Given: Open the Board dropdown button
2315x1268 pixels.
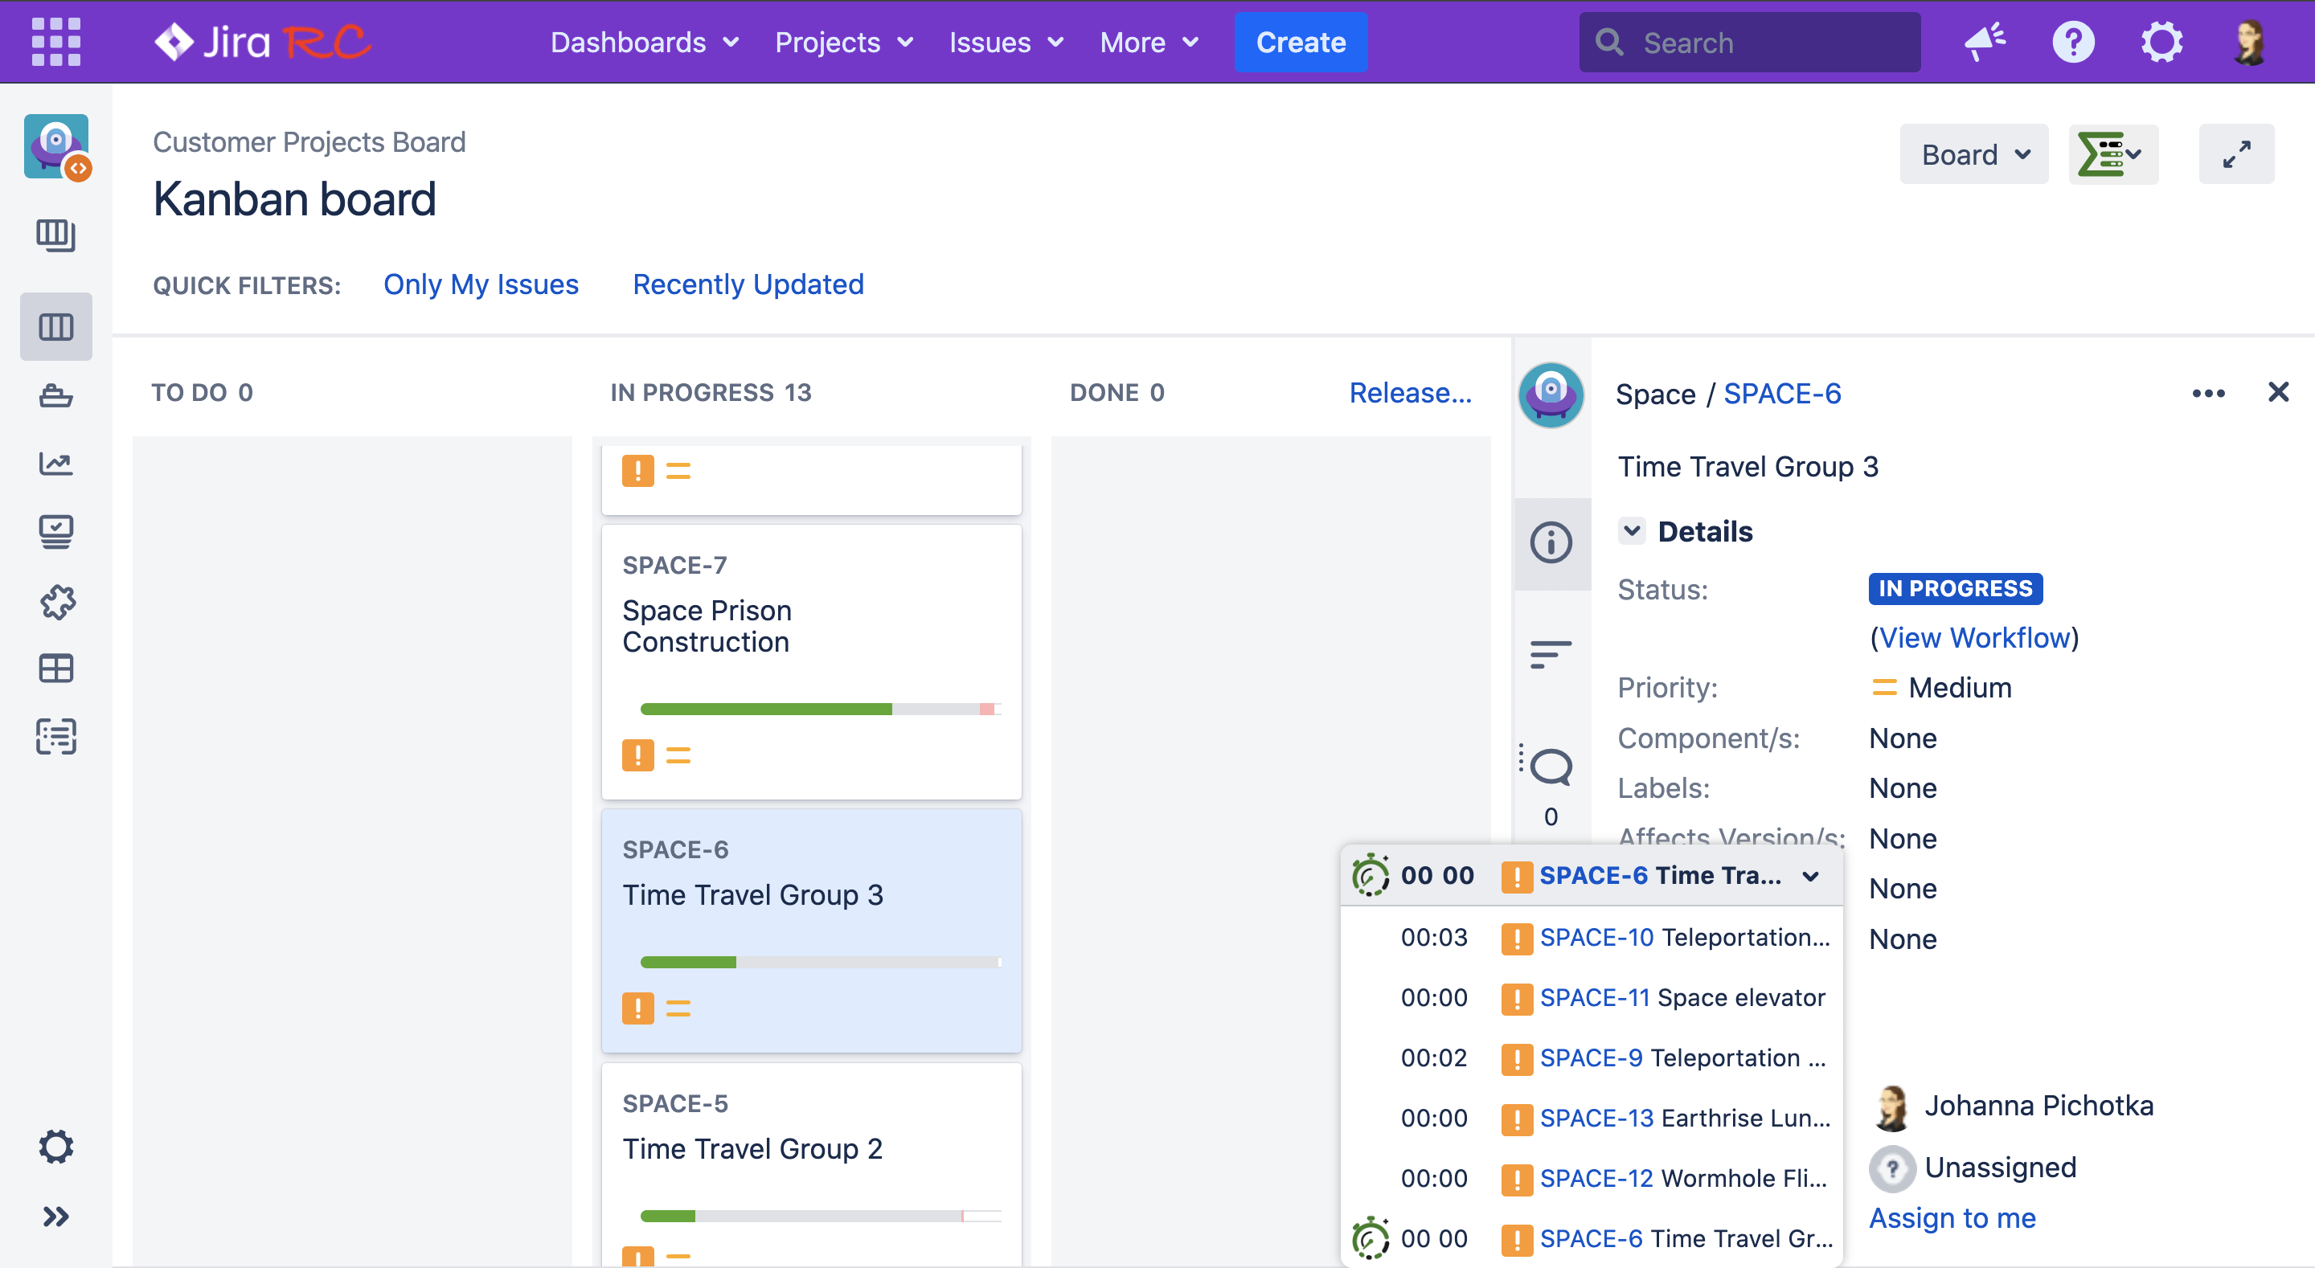Looking at the screenshot, I should pyautogui.click(x=1973, y=154).
